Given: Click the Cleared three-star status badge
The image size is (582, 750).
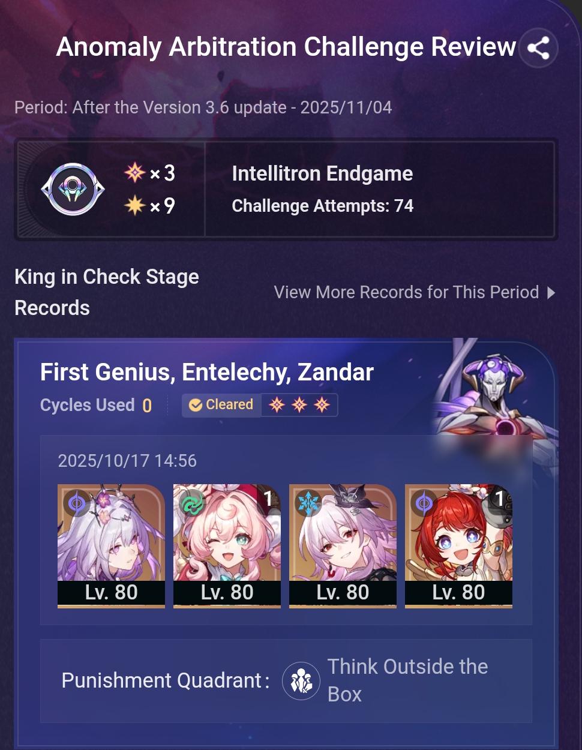Looking at the screenshot, I should [x=260, y=405].
